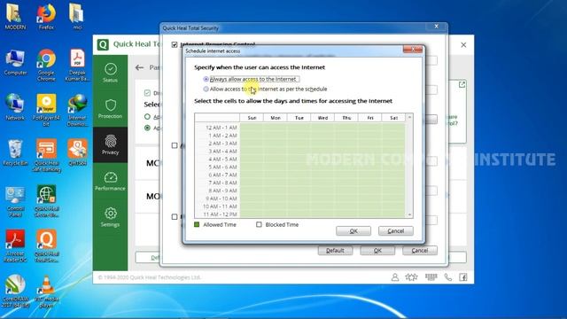This screenshot has width=567, height=319.
Task: Click schedule grid scrollbar up arrow
Action: coord(409,117)
